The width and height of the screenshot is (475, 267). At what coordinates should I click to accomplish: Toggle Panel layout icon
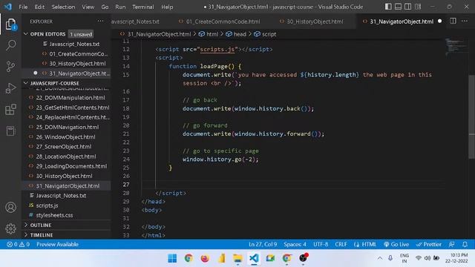(398, 7)
